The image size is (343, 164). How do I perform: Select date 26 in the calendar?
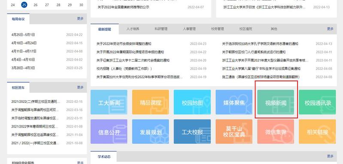click(36, 5)
